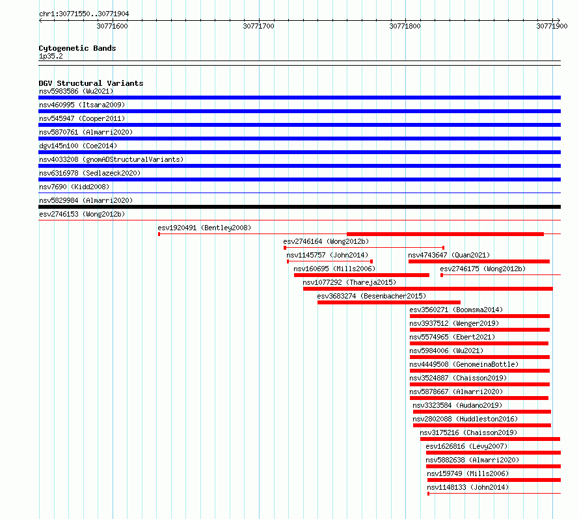579x519 pixels.
Task: Open dgv145n100 (Coe2014) variant entry
Action: click(x=78, y=146)
